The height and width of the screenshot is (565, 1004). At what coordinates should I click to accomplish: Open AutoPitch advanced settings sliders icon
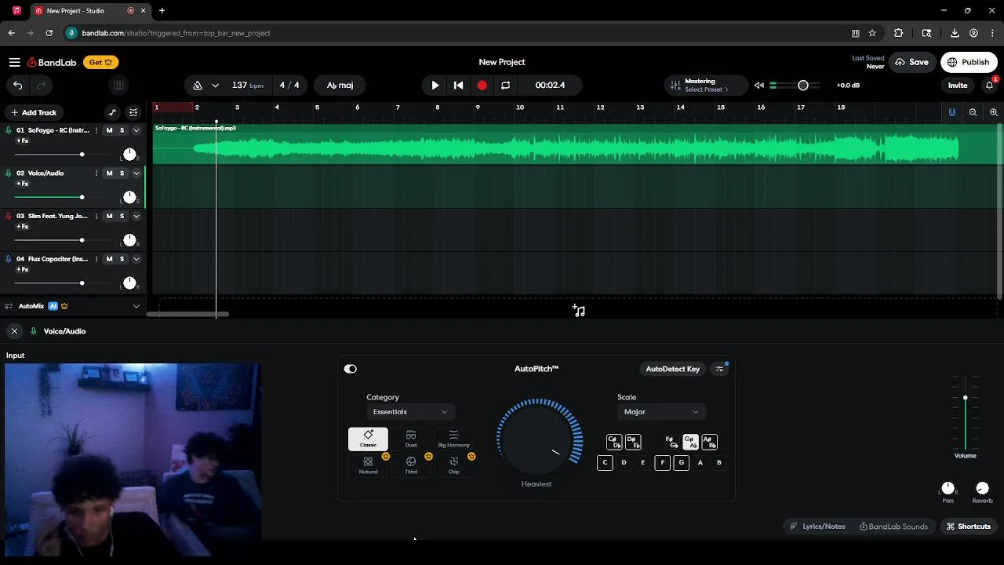(719, 369)
